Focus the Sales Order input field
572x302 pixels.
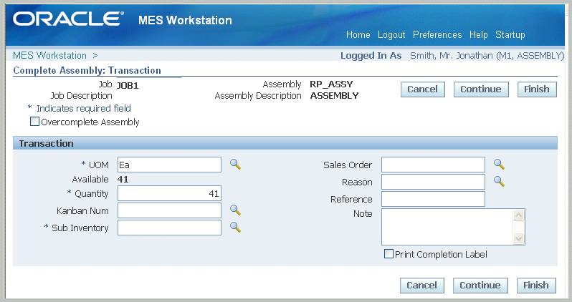point(433,165)
